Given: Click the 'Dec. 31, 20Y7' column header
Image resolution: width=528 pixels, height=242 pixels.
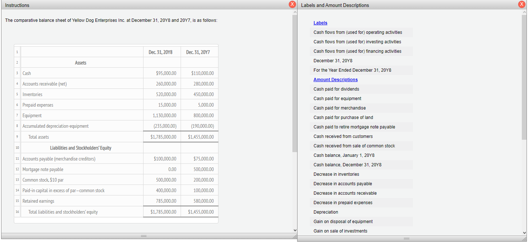Looking at the screenshot, I should tap(198, 52).
